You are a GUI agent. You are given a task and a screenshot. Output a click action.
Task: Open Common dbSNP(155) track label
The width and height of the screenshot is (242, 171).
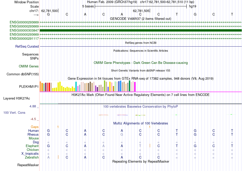pos(22,74)
